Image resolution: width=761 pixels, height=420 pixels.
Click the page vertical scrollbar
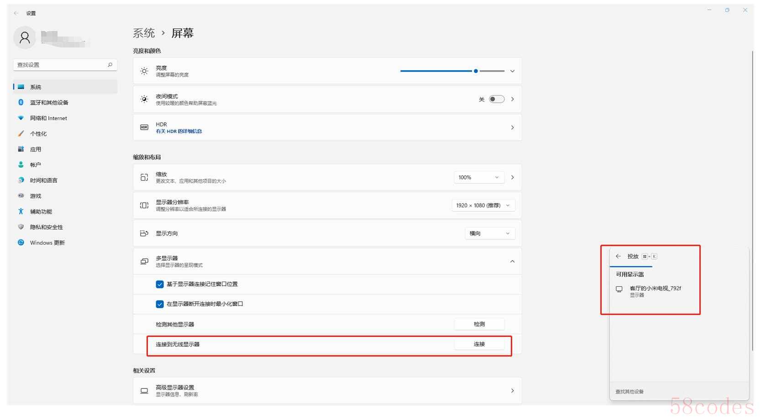click(x=752, y=201)
